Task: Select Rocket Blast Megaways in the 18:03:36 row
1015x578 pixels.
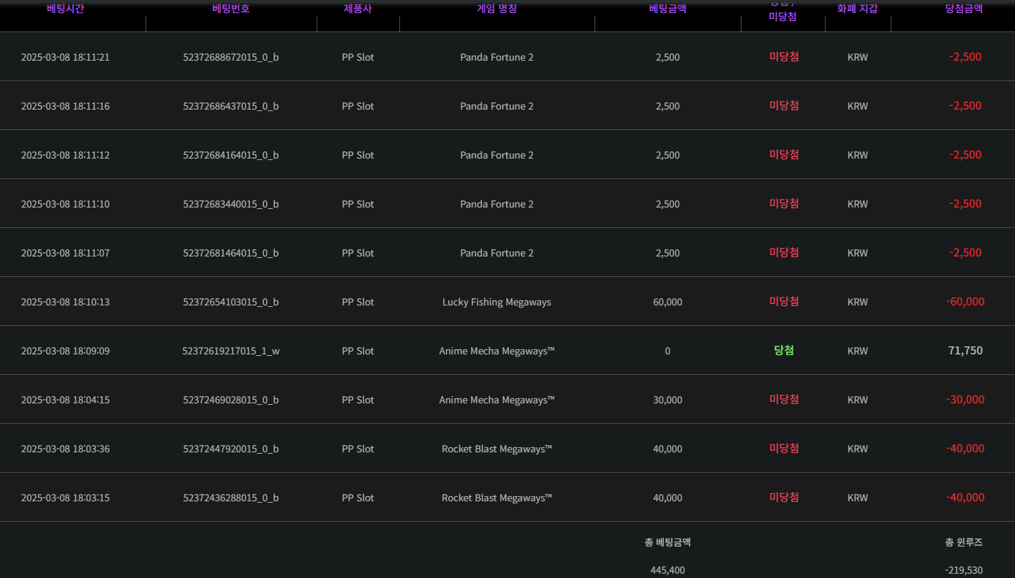Action: (497, 449)
